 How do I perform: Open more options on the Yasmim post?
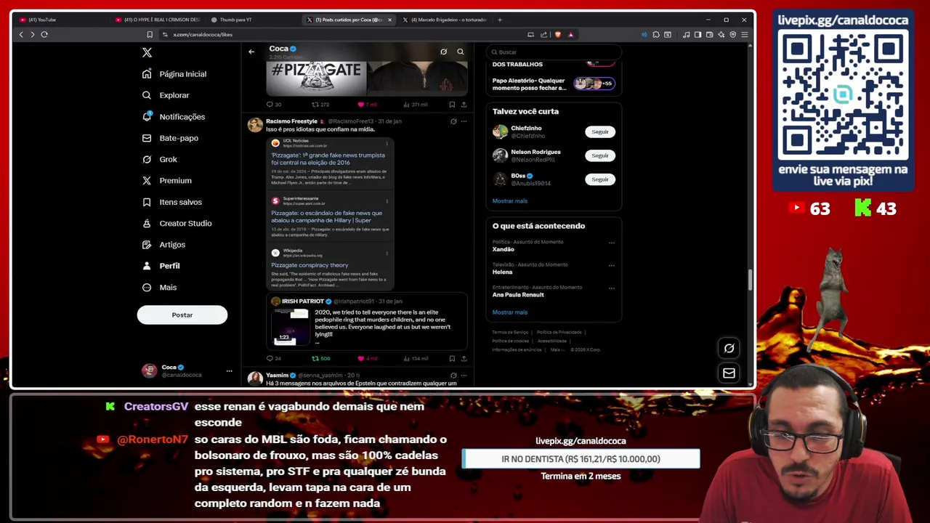coord(464,376)
